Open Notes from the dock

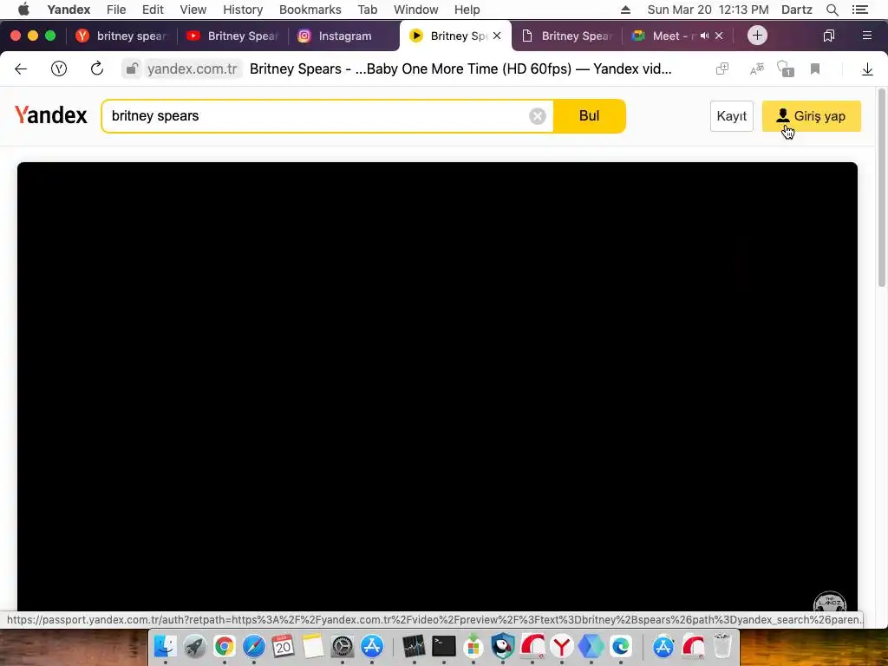coord(312,646)
